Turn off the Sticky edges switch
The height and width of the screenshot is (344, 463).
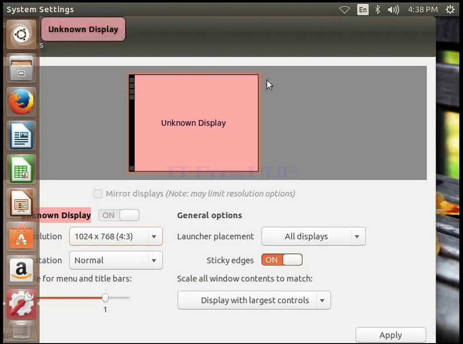coord(282,260)
